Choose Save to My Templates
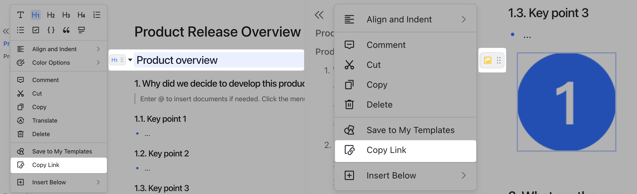637x194 pixels. coord(62,151)
